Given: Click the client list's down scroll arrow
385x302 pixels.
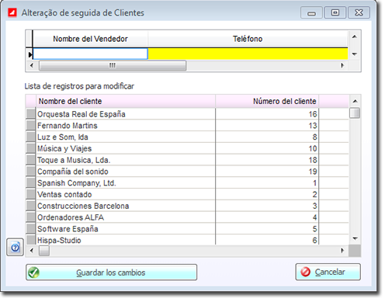Looking at the screenshot, I should coord(355,238).
